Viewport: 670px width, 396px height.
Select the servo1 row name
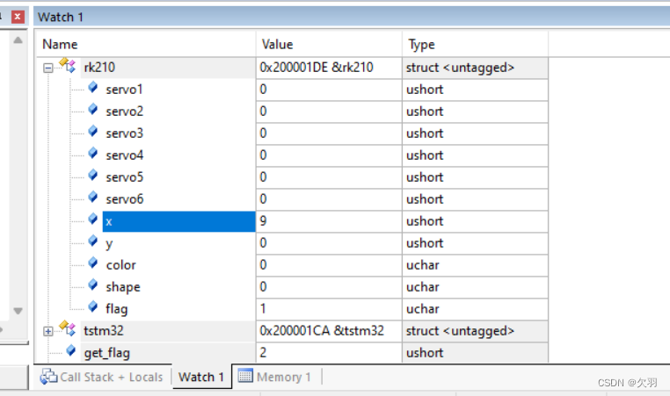[x=124, y=90]
